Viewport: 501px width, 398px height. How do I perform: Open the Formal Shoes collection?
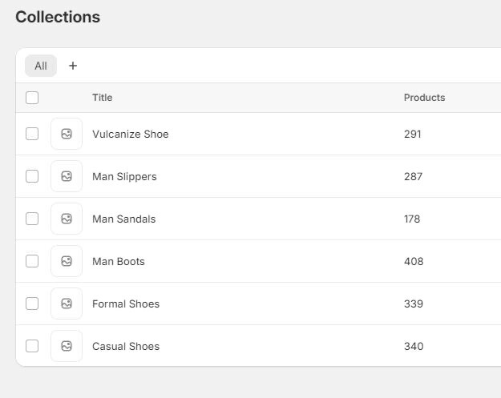point(126,304)
